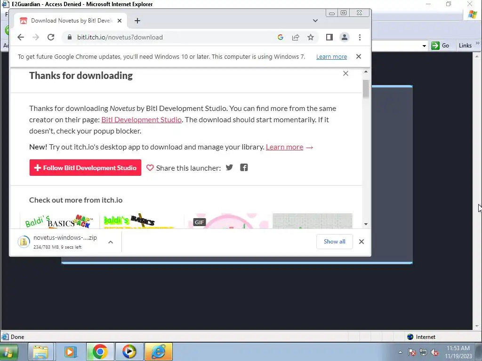Close the Download Novetus tab
The width and height of the screenshot is (482, 361).
[x=120, y=21]
